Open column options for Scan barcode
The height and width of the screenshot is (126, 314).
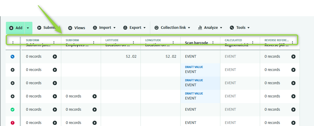click(213, 42)
